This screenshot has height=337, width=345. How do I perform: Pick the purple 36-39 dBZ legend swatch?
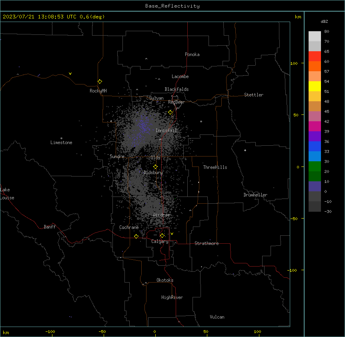point(315,136)
